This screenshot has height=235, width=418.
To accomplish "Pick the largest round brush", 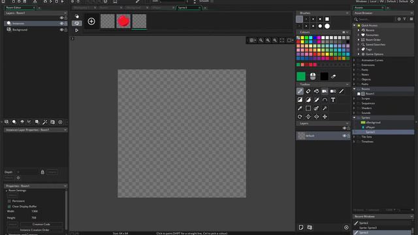I will (x=327, y=26).
